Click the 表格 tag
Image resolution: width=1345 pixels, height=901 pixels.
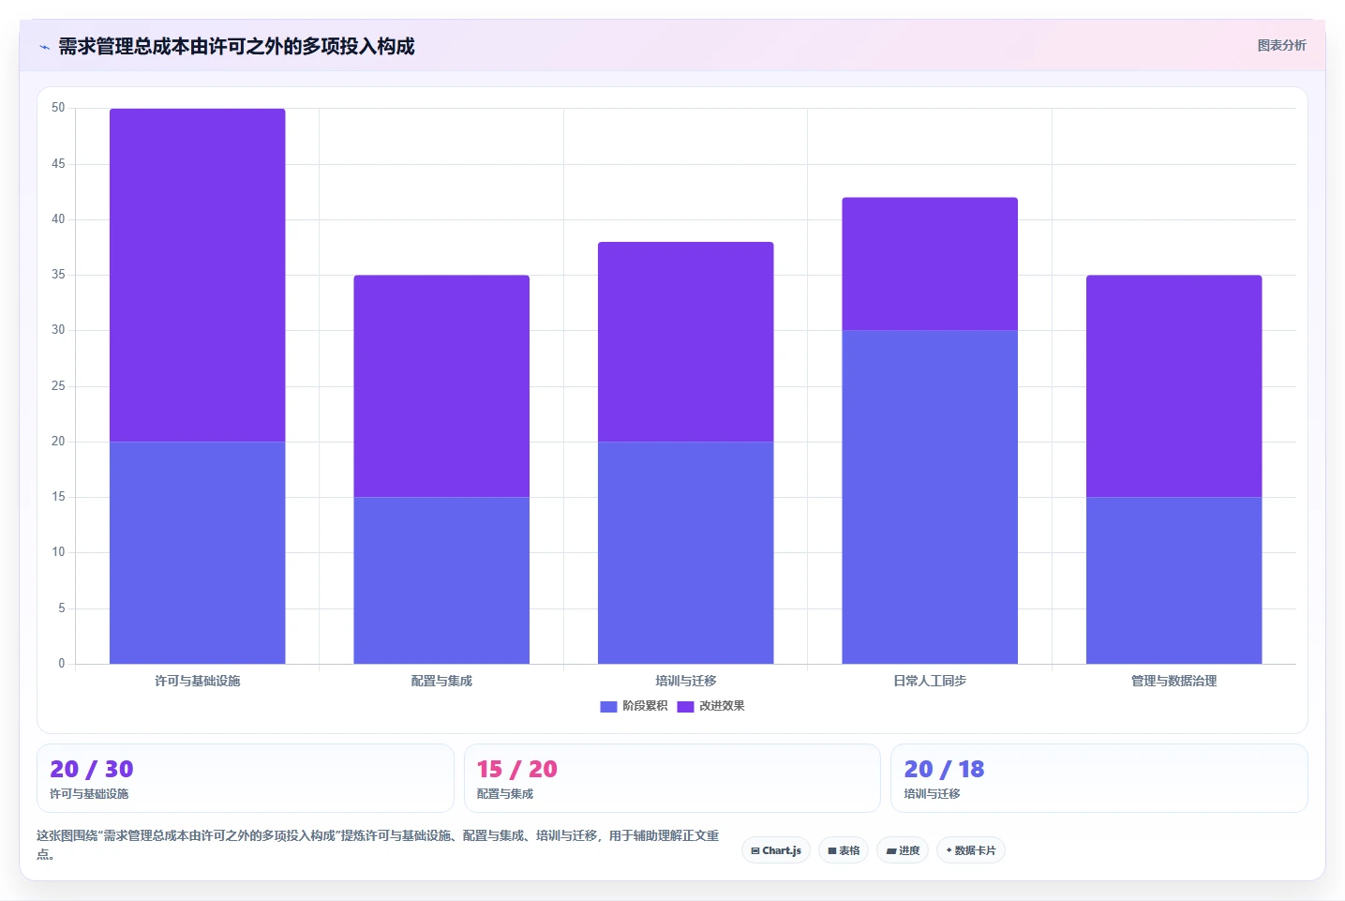click(844, 850)
